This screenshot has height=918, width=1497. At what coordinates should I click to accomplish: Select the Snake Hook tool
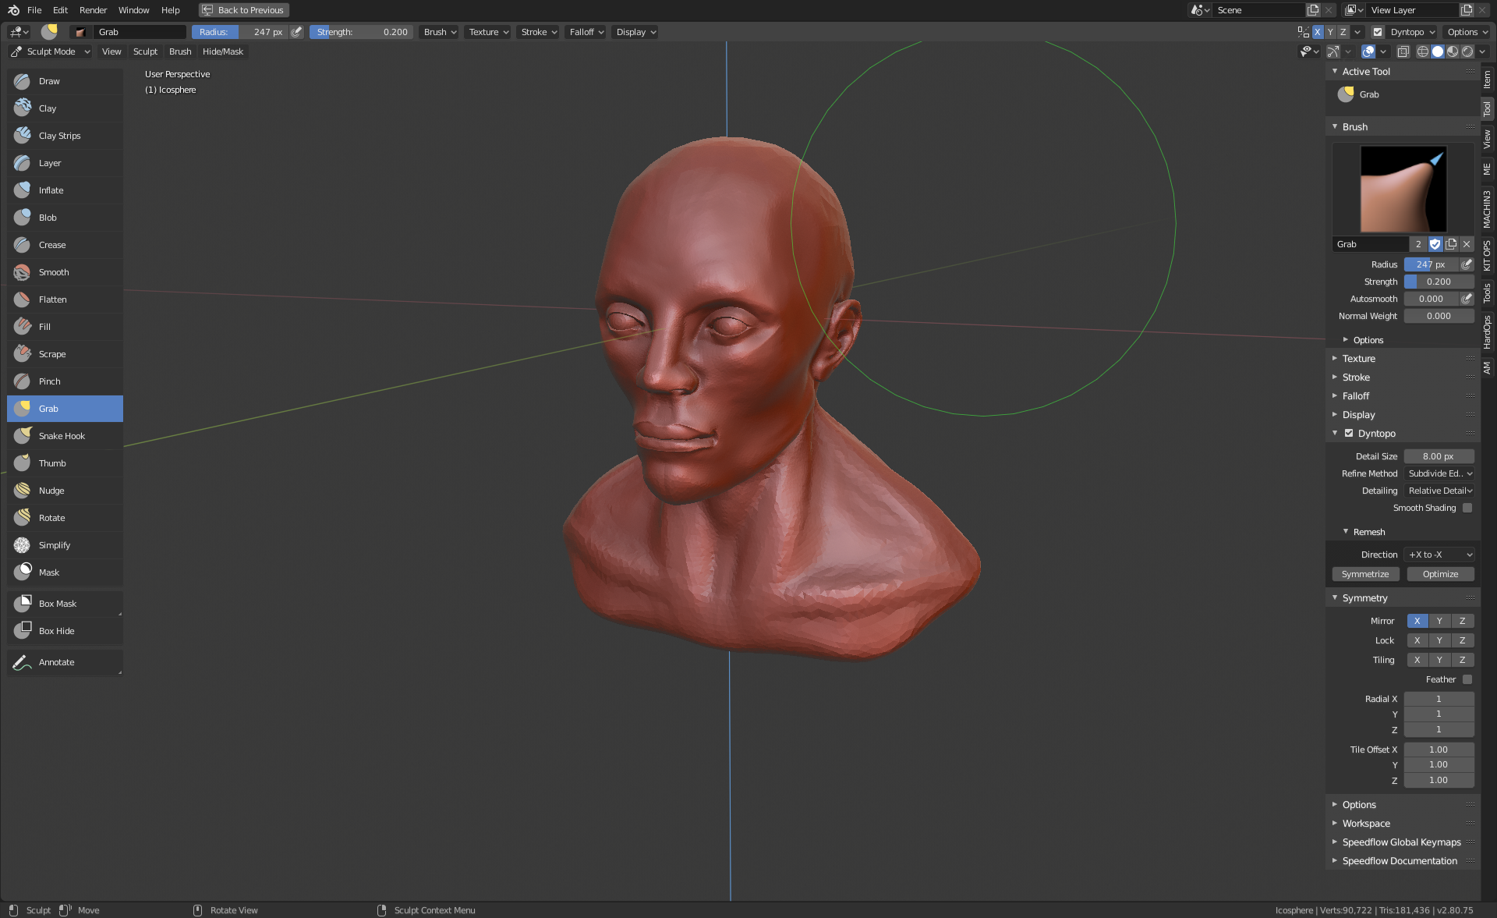pos(62,436)
